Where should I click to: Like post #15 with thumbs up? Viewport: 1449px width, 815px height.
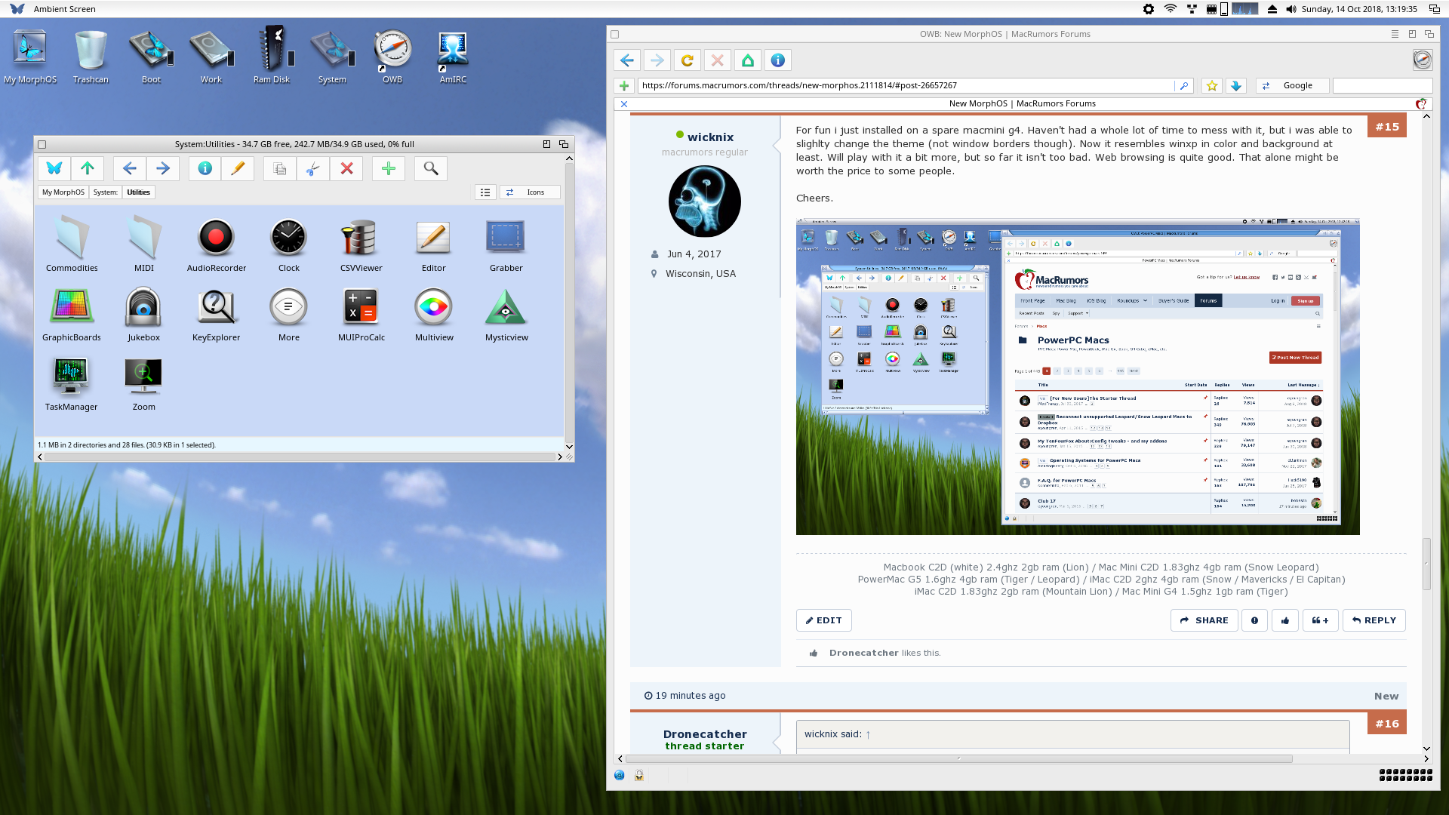click(1285, 620)
